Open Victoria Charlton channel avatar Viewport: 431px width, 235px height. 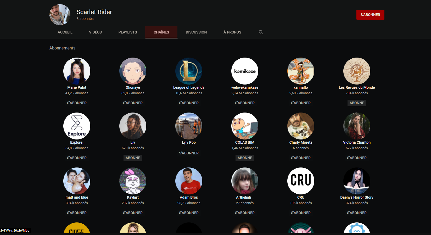pos(357,126)
